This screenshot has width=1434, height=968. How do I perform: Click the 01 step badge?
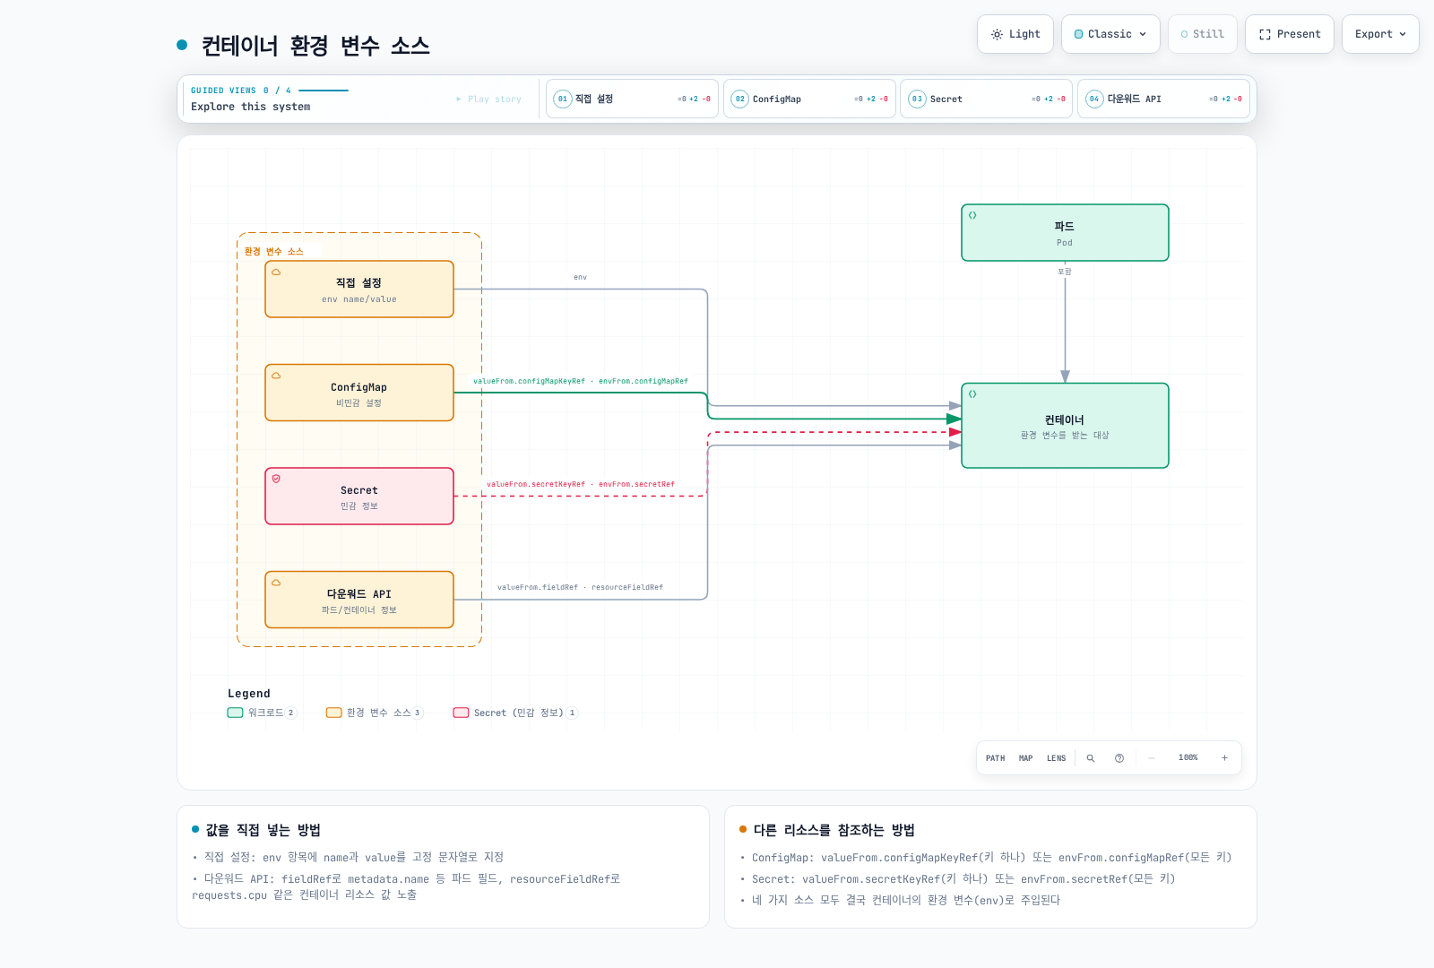563,99
